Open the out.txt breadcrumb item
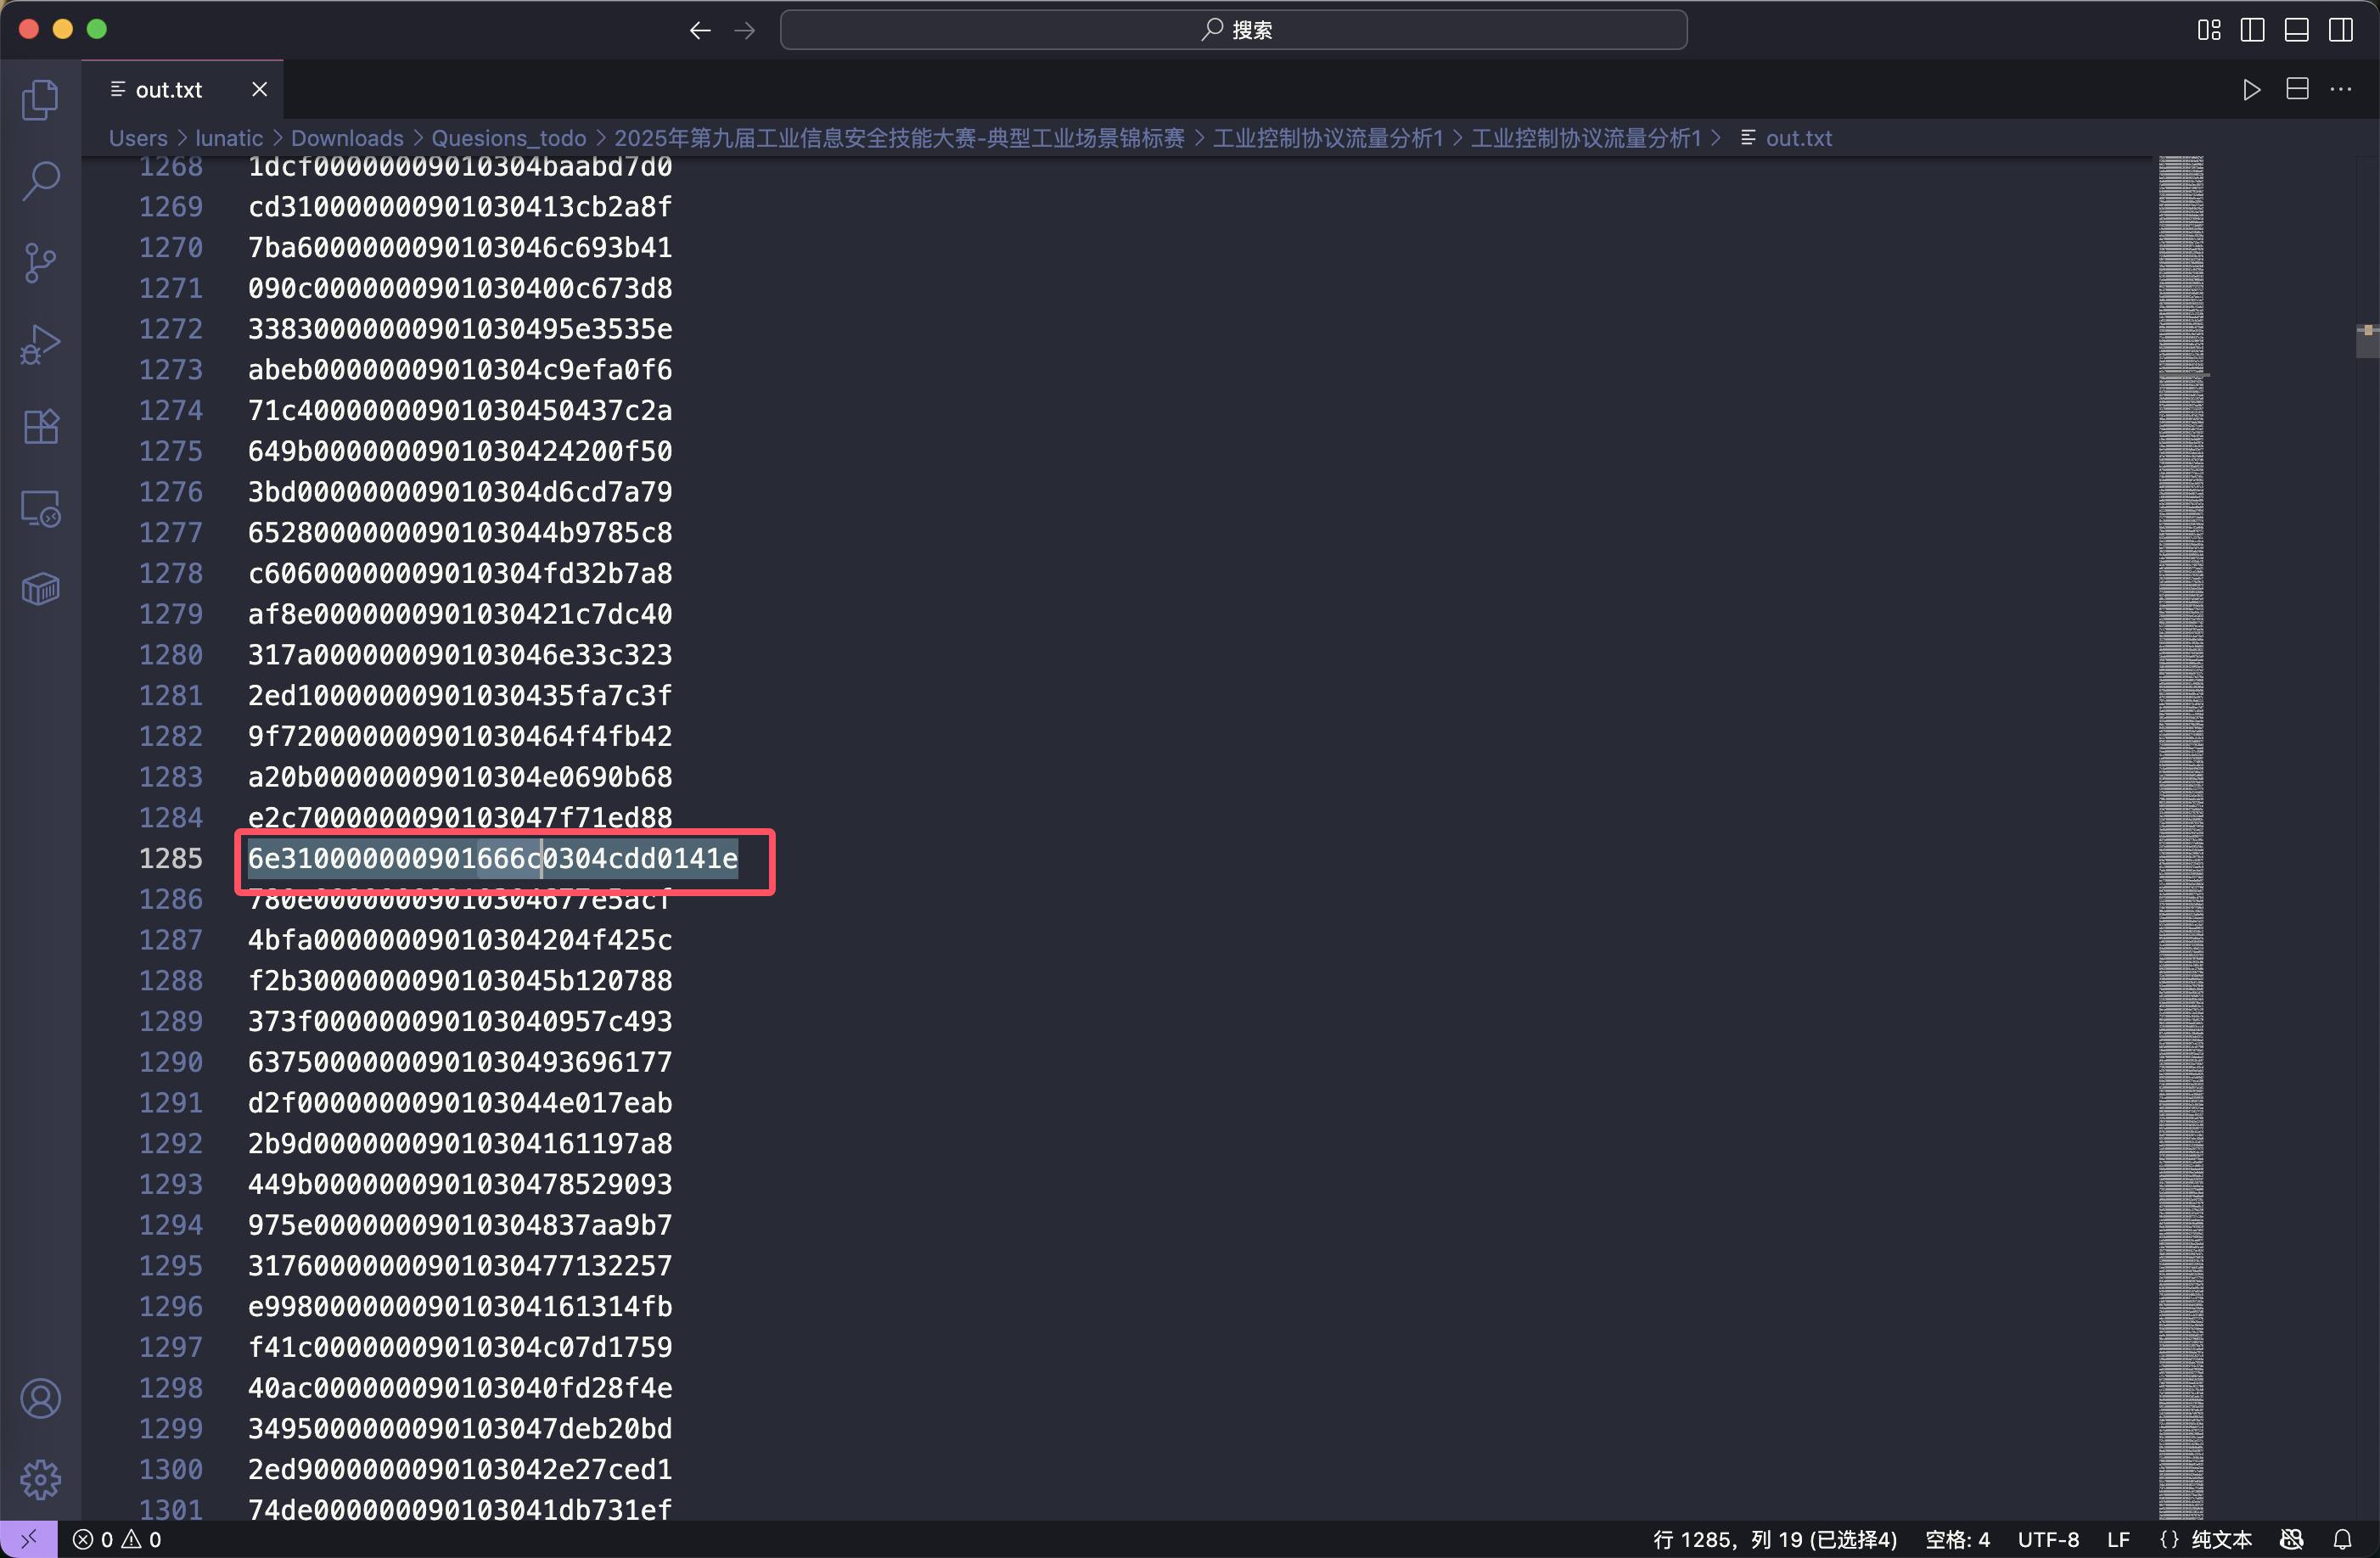The image size is (2380, 1558). 1786,138
